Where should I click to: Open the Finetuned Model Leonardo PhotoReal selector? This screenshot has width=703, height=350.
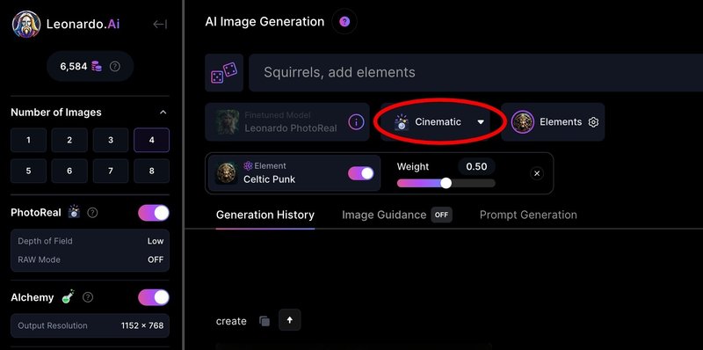[x=287, y=122]
